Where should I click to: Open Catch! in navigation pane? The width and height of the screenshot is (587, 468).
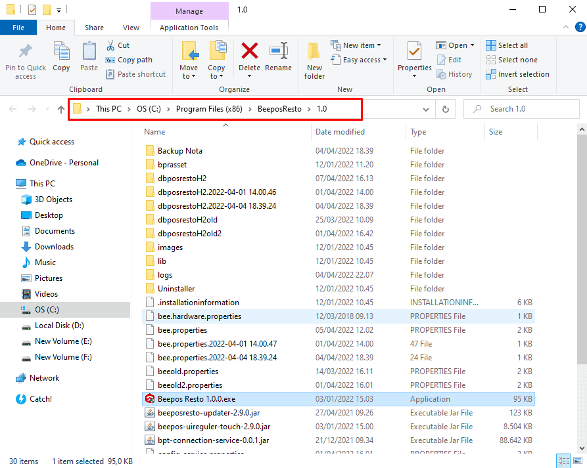(x=34, y=399)
